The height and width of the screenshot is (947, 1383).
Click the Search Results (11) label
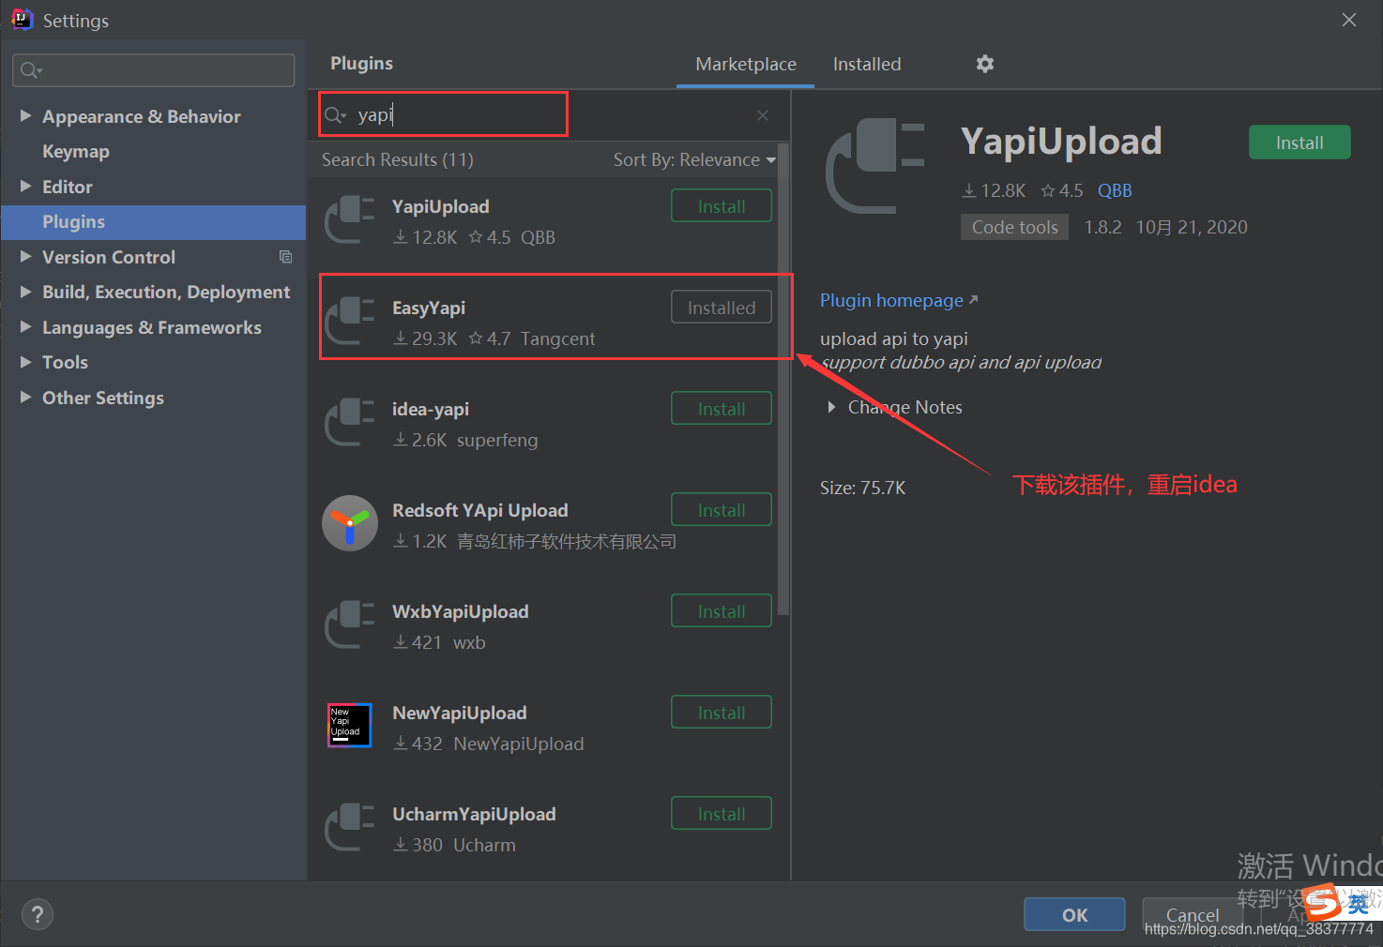(x=398, y=159)
